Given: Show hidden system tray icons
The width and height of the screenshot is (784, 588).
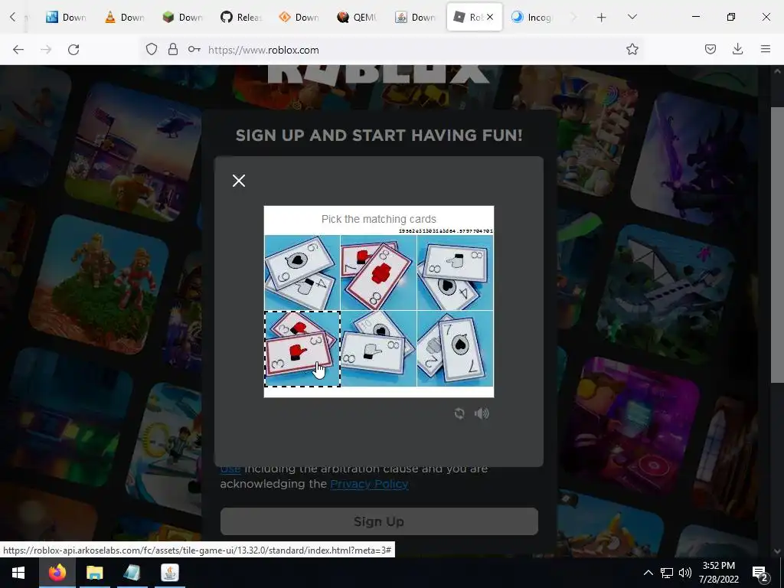Looking at the screenshot, I should [x=648, y=573].
